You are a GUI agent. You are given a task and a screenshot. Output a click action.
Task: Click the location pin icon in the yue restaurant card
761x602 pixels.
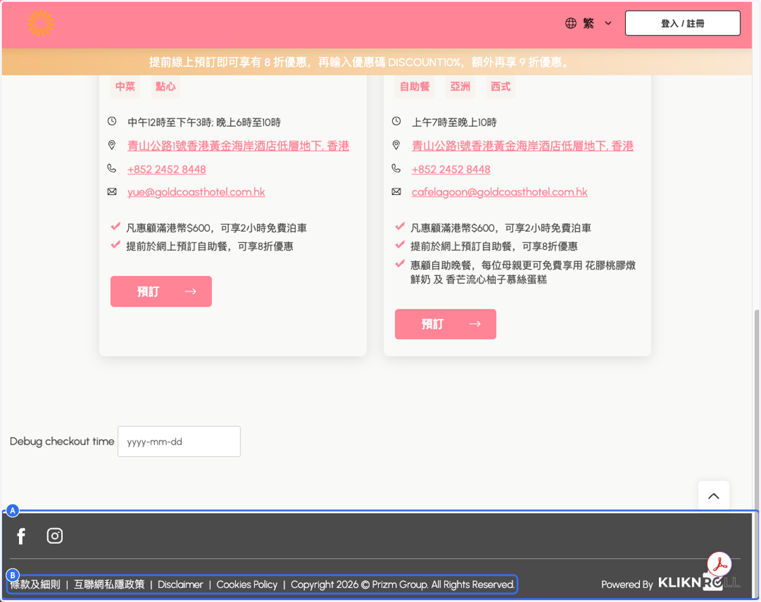(x=112, y=145)
